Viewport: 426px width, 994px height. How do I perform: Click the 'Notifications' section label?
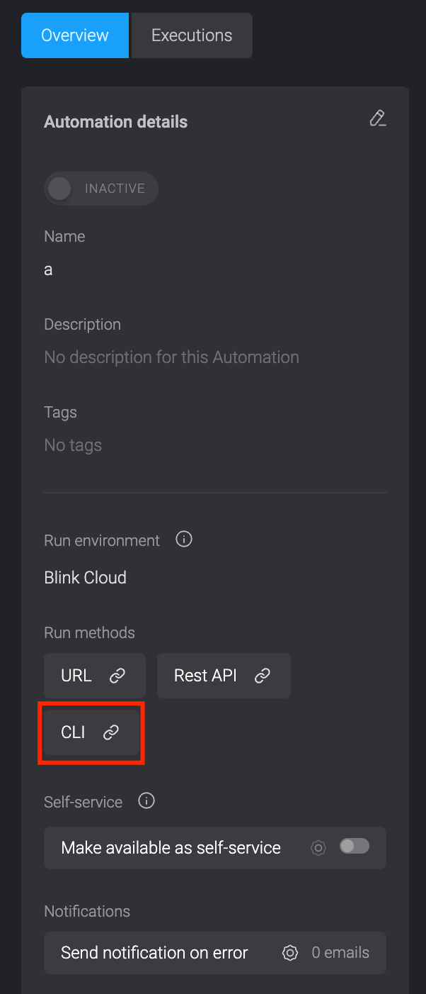[87, 911]
